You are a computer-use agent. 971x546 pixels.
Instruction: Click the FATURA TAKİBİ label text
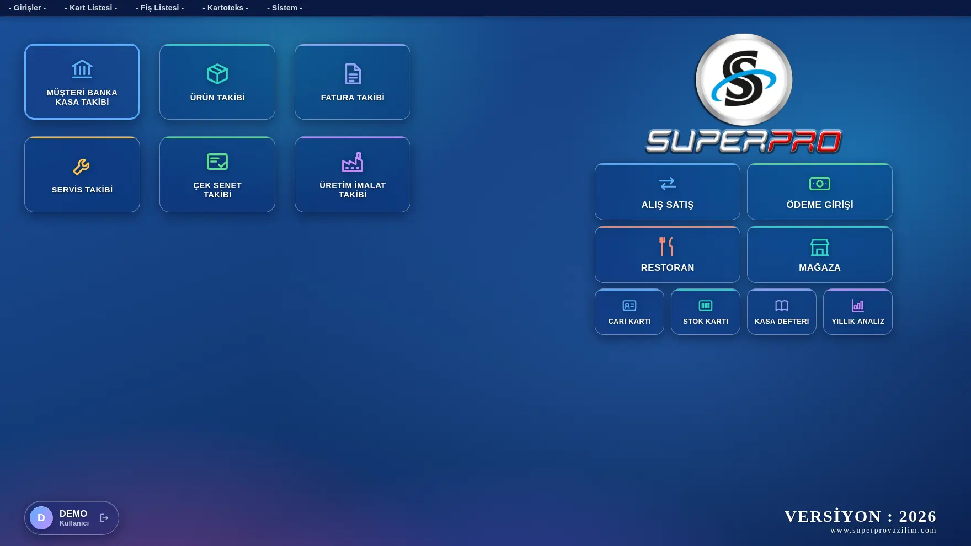pos(353,98)
